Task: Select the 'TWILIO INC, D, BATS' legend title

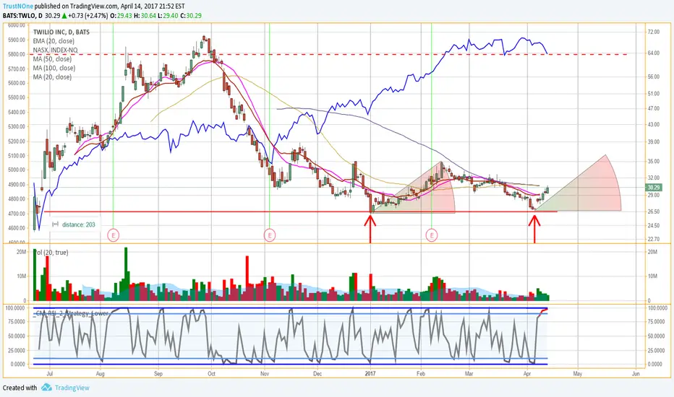Action: point(61,32)
